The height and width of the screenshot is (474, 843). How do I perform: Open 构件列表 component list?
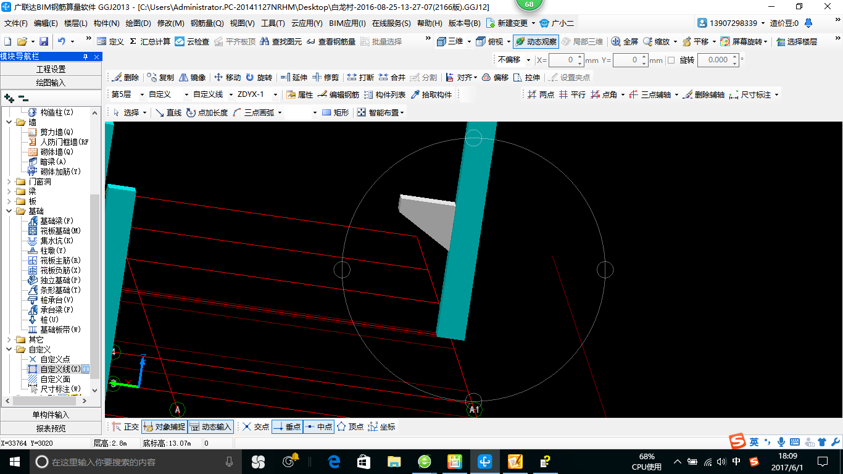[385, 94]
